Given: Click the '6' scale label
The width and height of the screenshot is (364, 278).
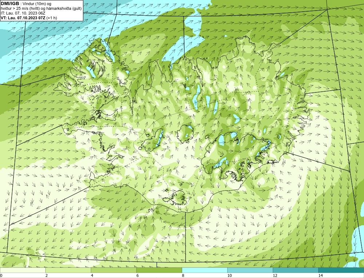Looking at the screenshot, I should coord(138,275).
